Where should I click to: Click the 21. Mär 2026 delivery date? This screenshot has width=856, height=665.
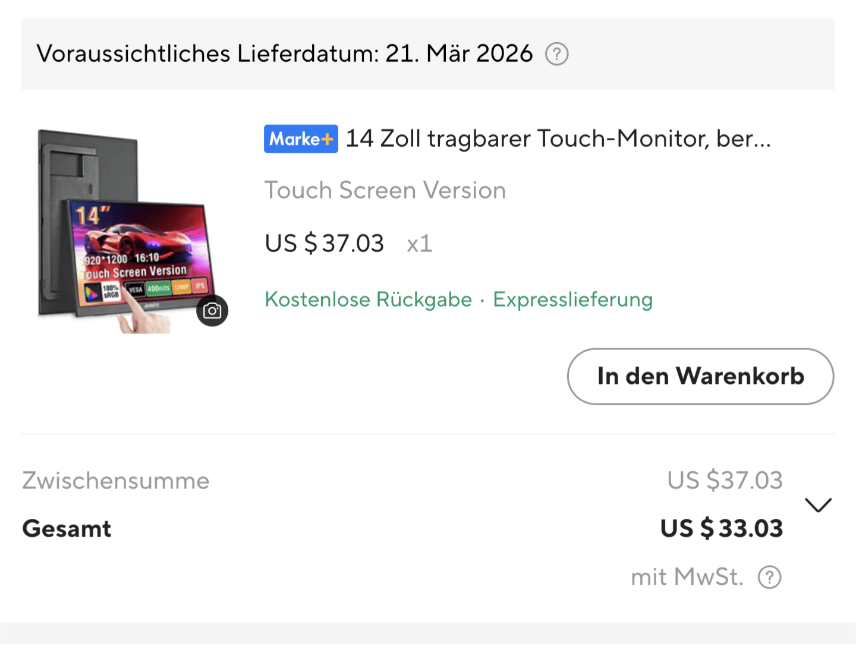click(459, 54)
